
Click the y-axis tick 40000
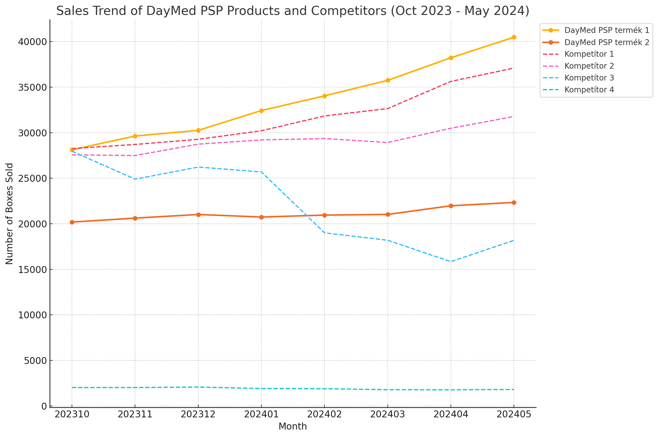[x=32, y=42]
